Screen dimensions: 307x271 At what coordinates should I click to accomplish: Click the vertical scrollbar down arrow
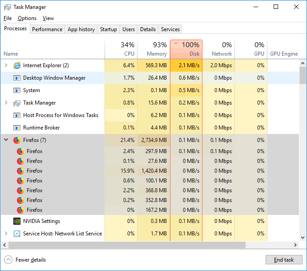pos(303,238)
